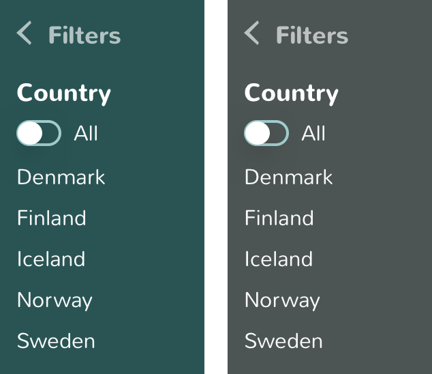The width and height of the screenshot is (432, 374).
Task: Choose Sweden in the gray panel
Action: click(283, 341)
